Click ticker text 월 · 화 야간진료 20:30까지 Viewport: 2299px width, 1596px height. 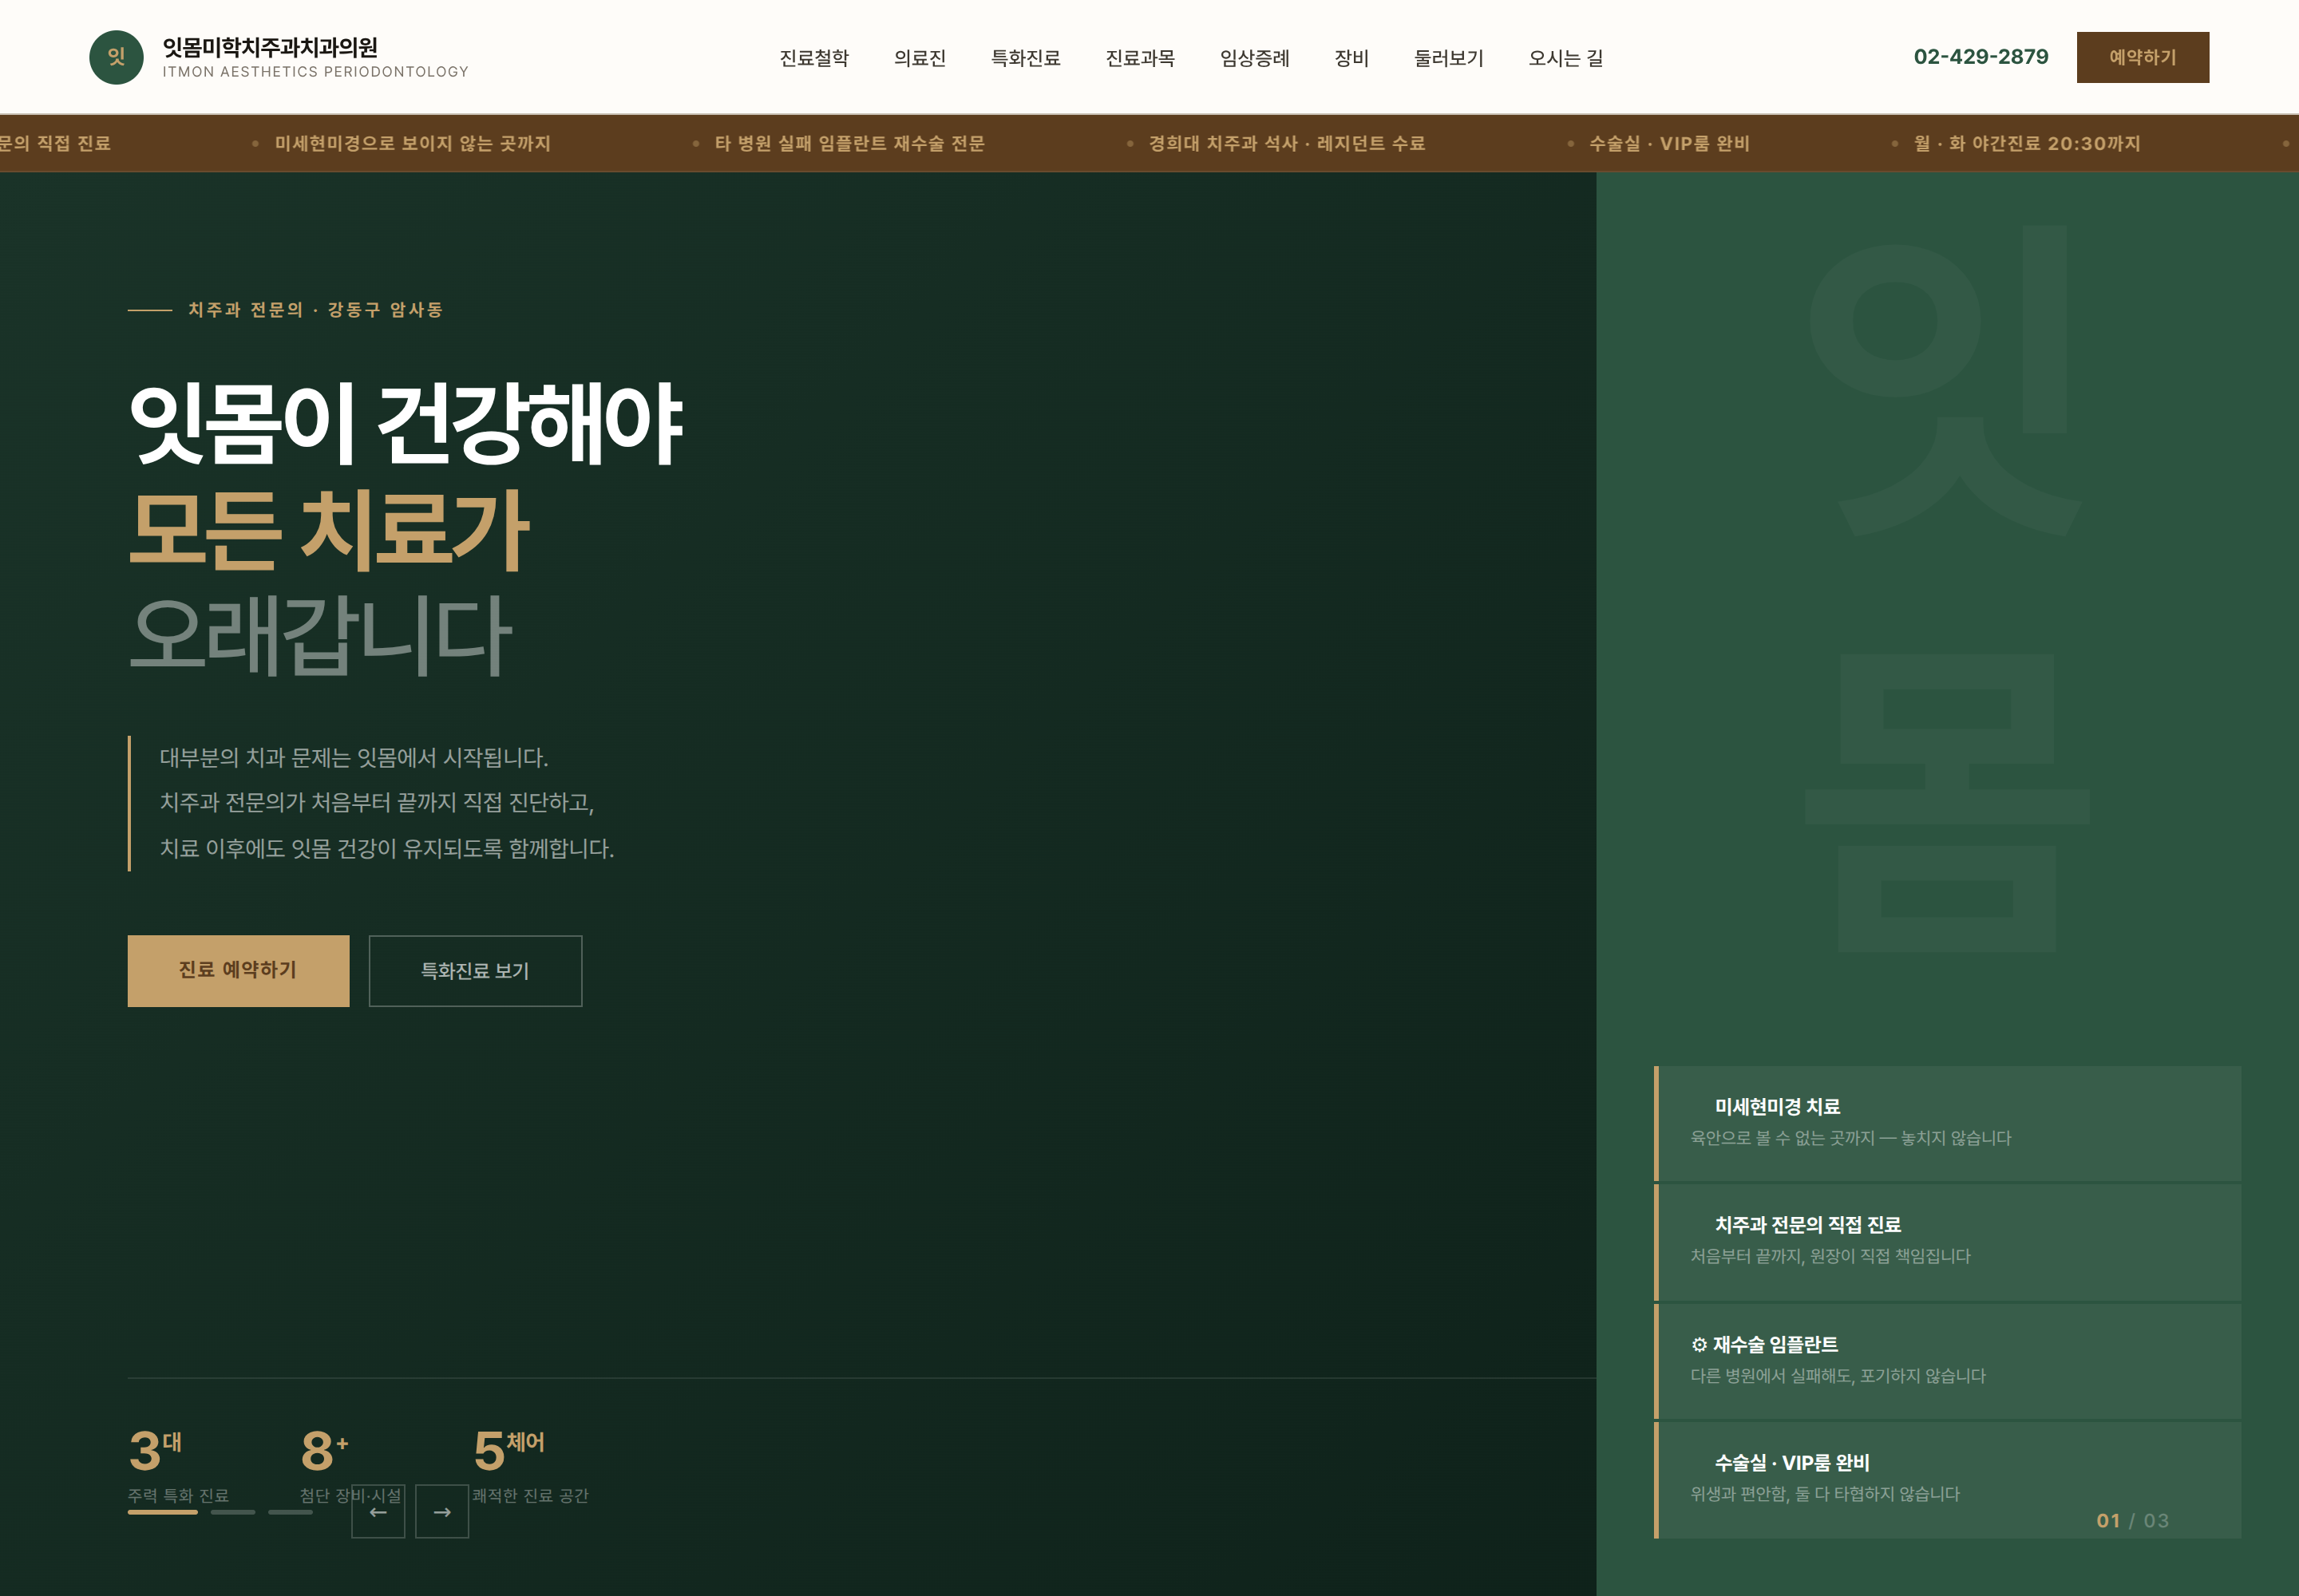pos(2027,143)
